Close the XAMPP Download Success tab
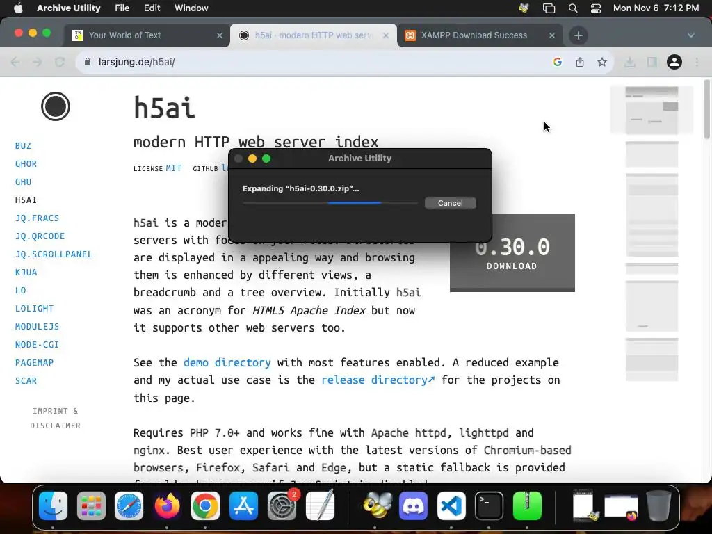This screenshot has height=534, width=712. pos(551,35)
